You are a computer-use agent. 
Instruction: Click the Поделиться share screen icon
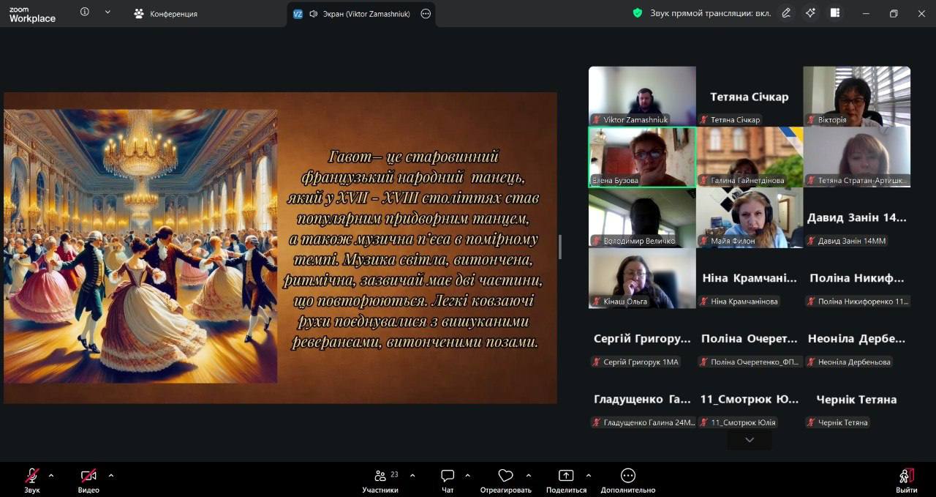[x=566, y=477]
